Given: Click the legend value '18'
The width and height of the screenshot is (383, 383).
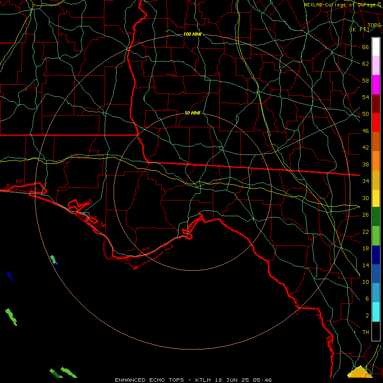Looking at the screenshot, I should 366,249.
